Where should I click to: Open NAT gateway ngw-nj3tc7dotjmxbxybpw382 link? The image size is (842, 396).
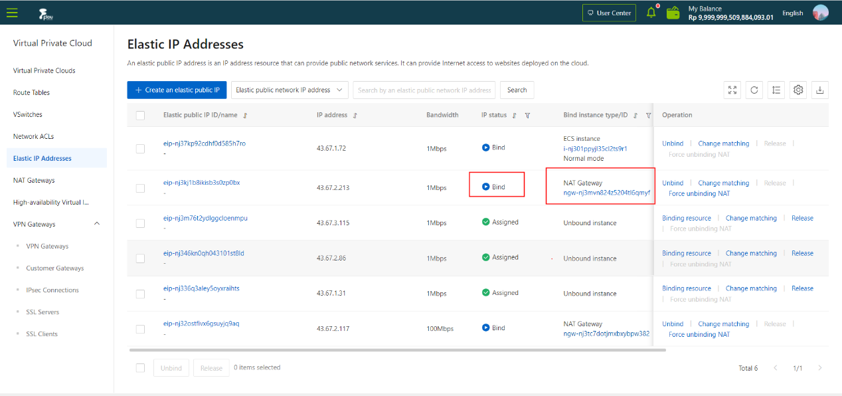pyautogui.click(x=606, y=334)
